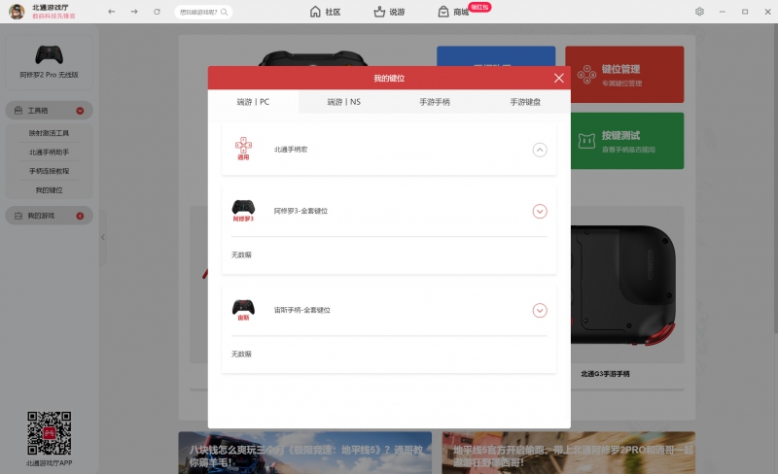The height and width of the screenshot is (474, 778).
Task: Open the 说游 section
Action: click(x=389, y=12)
